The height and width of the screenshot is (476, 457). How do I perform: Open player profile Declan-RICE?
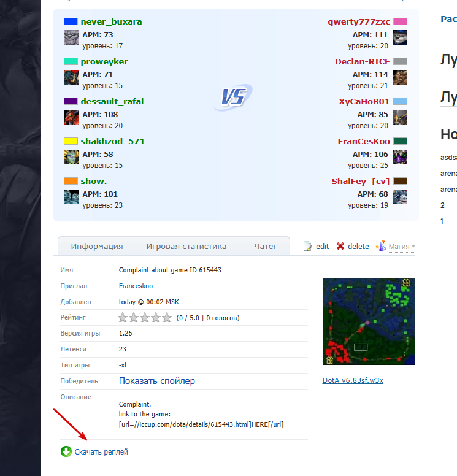tap(363, 61)
